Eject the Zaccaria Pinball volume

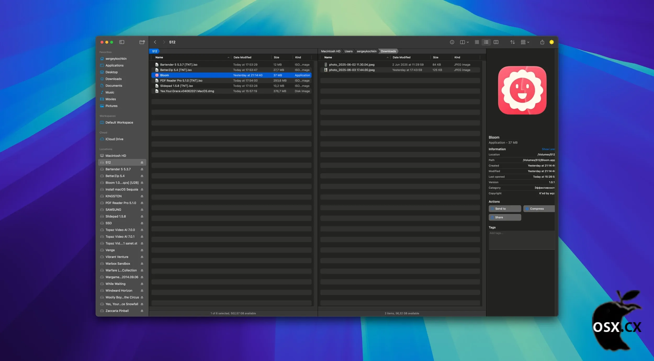(x=142, y=311)
